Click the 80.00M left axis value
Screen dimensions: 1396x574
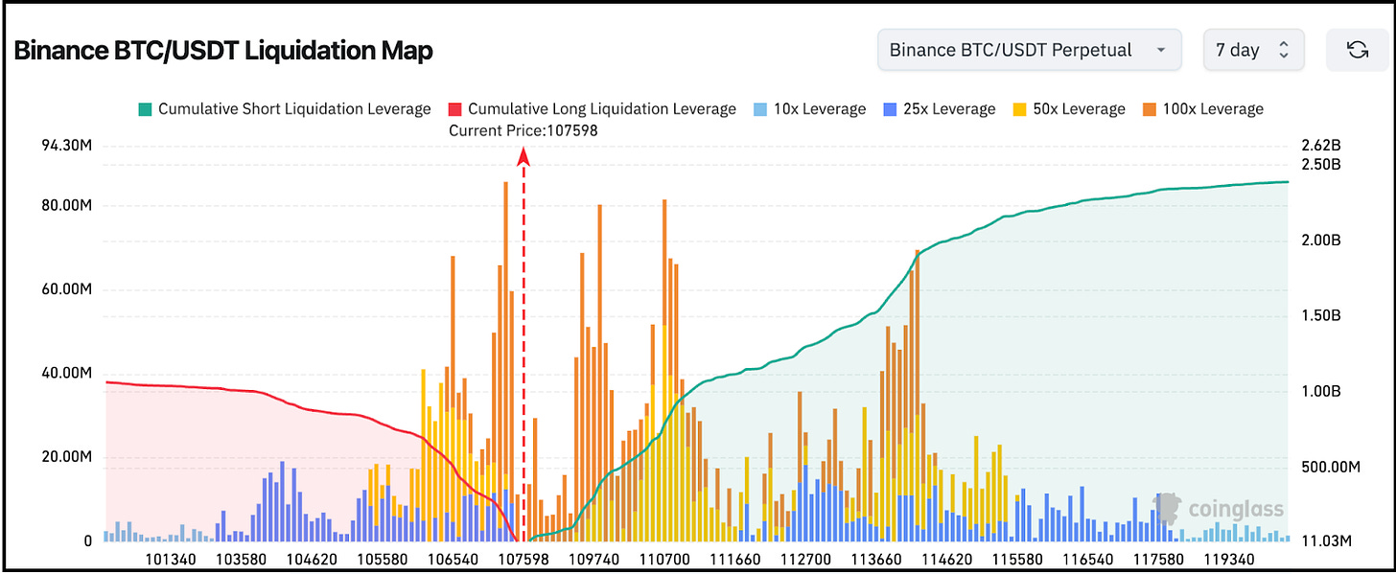[65, 206]
